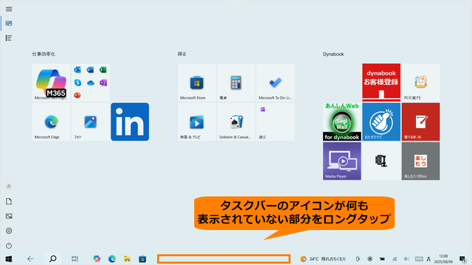Open Task View on the taskbar
Viewport: 472px width, 265px height.
75,259
